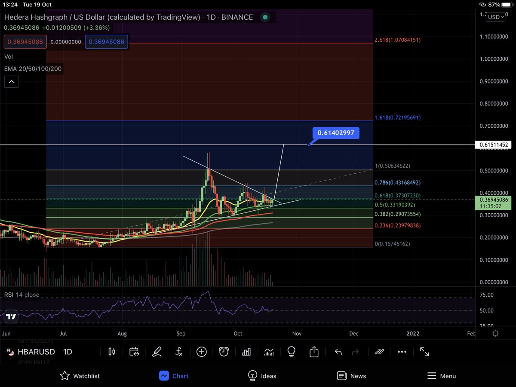This screenshot has width=516, height=387.
Task: Select the EMA 20/50/100/200 indicator label
Action: pos(34,68)
